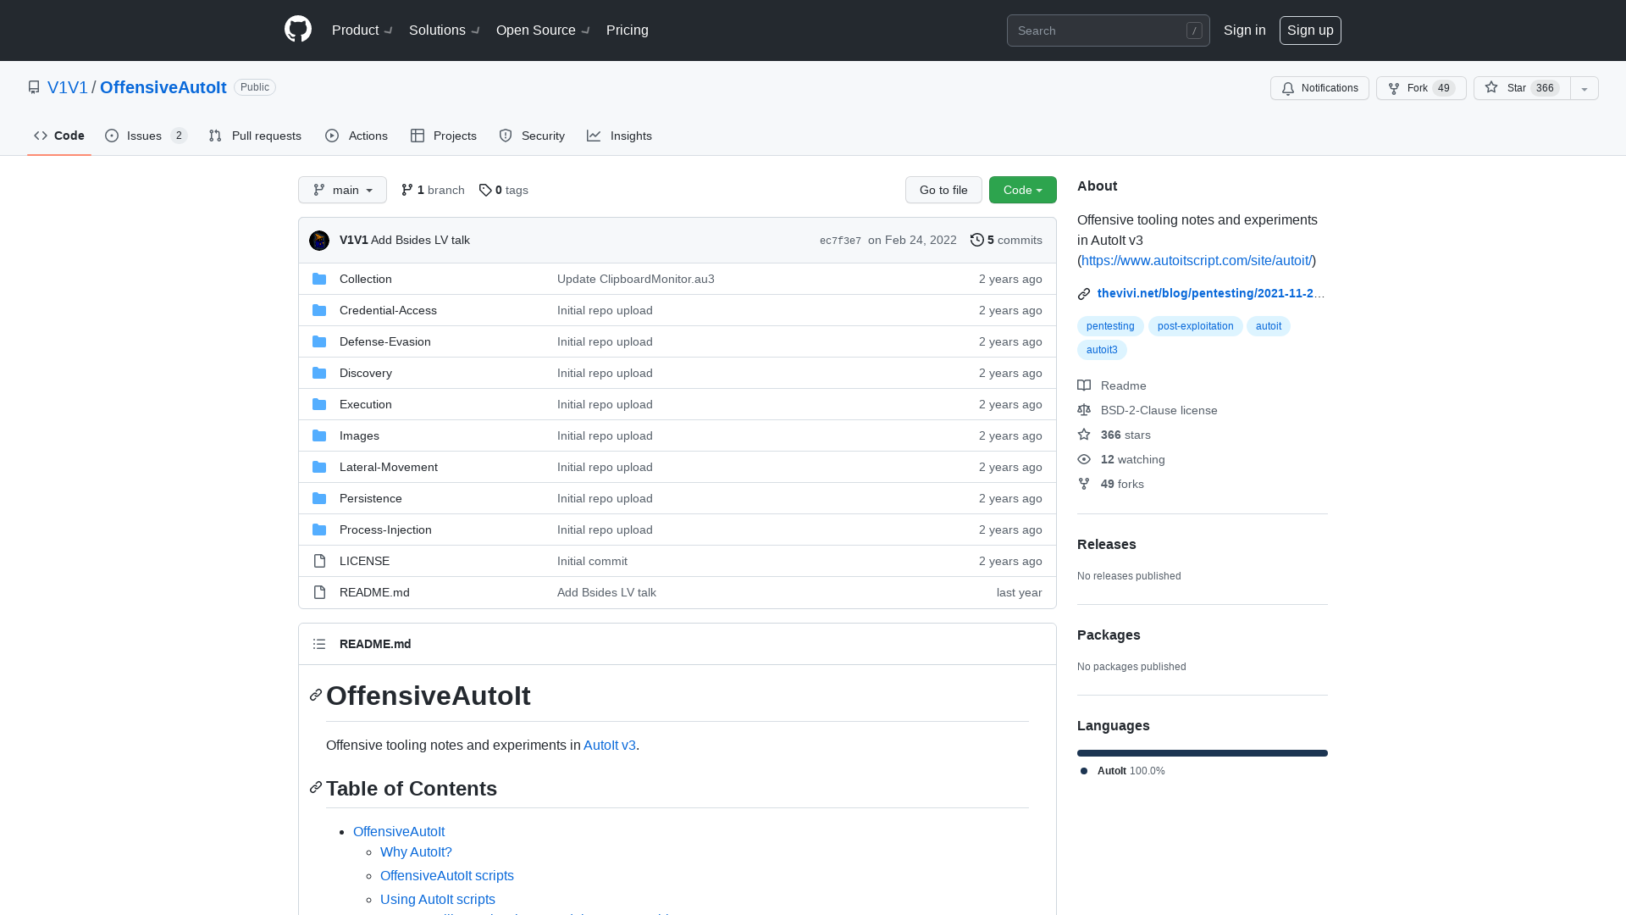
Task: Click anchor link icon beside OffensiveAutoIt heading
Action: tap(316, 696)
